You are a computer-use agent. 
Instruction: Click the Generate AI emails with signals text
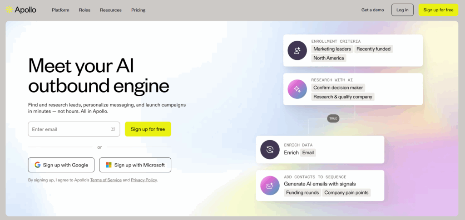(x=320, y=184)
